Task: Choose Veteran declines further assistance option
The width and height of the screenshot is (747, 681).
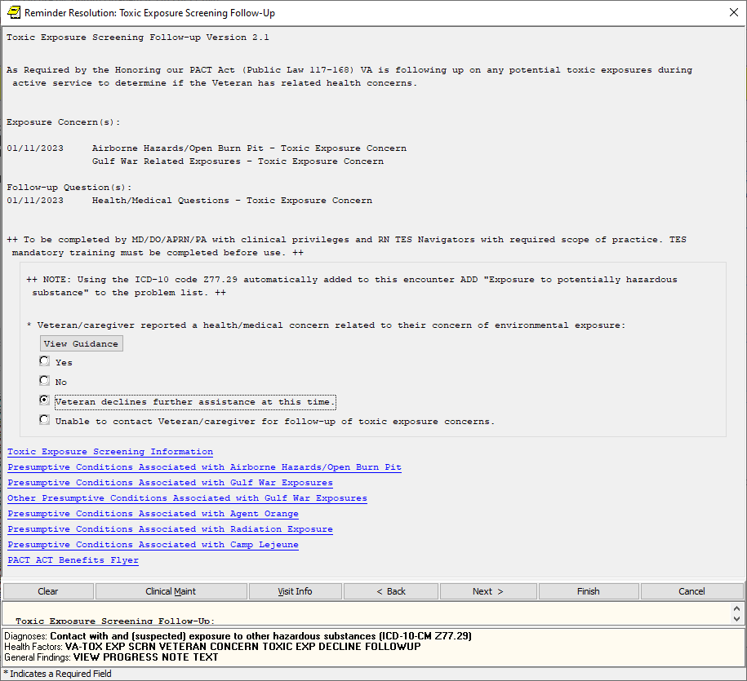Action: pyautogui.click(x=44, y=400)
